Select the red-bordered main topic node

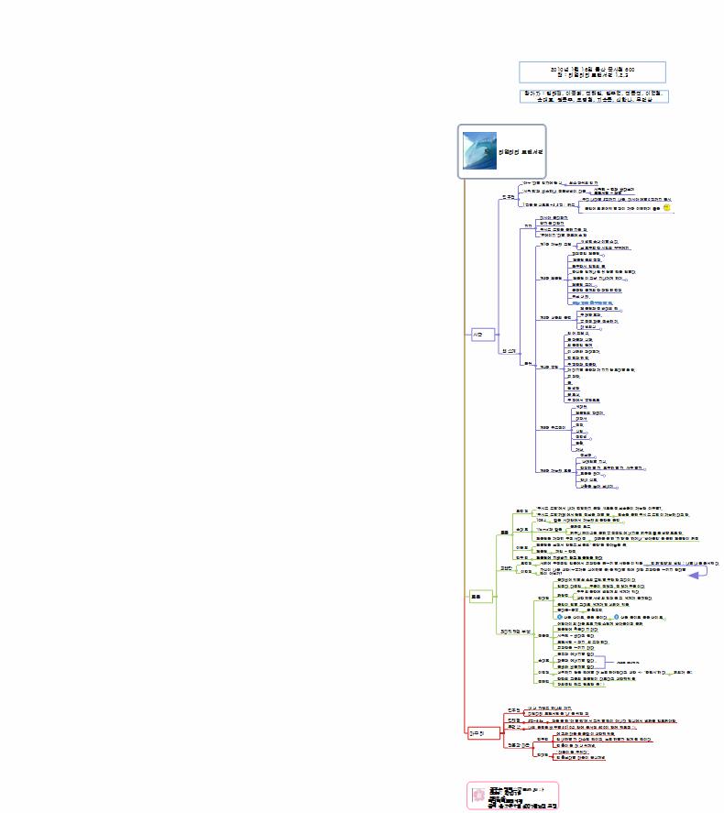[x=477, y=731]
